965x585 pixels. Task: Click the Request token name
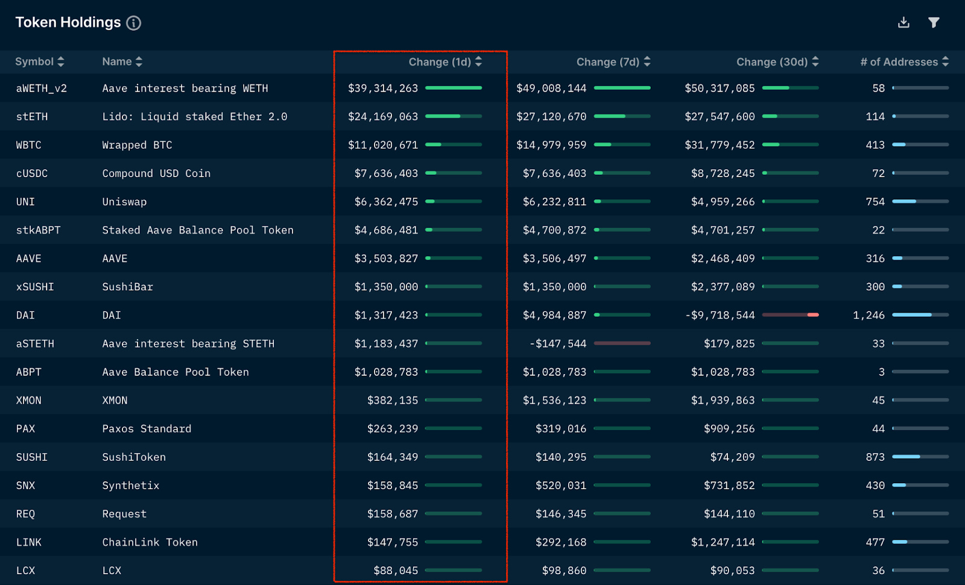pos(124,513)
